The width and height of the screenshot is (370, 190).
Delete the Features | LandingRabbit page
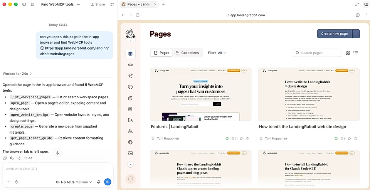pos(247,138)
